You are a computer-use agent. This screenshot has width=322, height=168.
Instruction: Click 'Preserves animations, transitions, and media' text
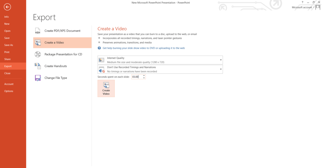(x=127, y=43)
